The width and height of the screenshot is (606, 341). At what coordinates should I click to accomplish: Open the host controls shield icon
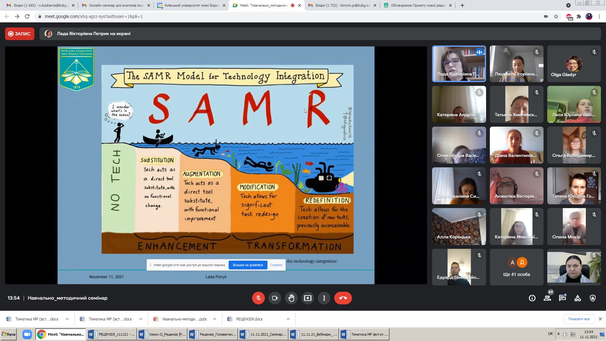(593, 298)
